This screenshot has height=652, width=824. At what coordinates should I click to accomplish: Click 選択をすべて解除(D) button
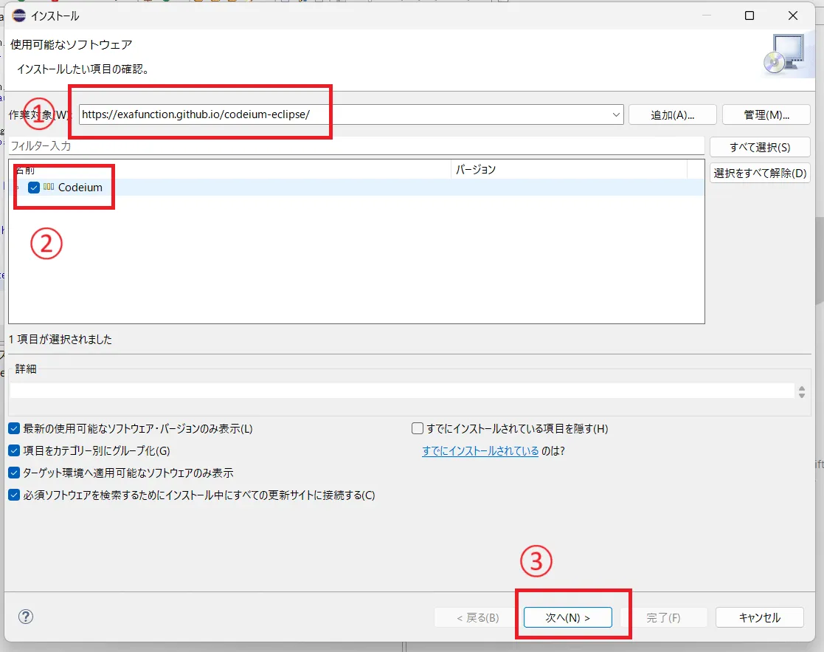click(x=760, y=173)
